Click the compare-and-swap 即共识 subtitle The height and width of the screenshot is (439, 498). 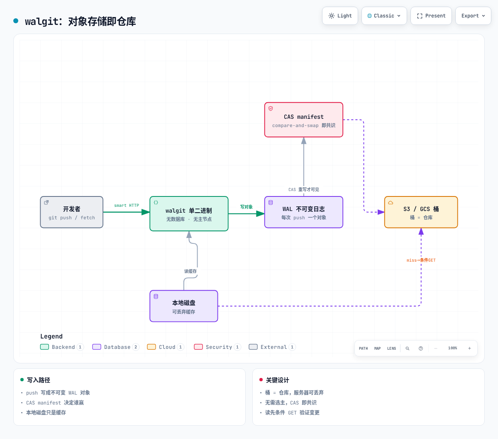(x=304, y=125)
